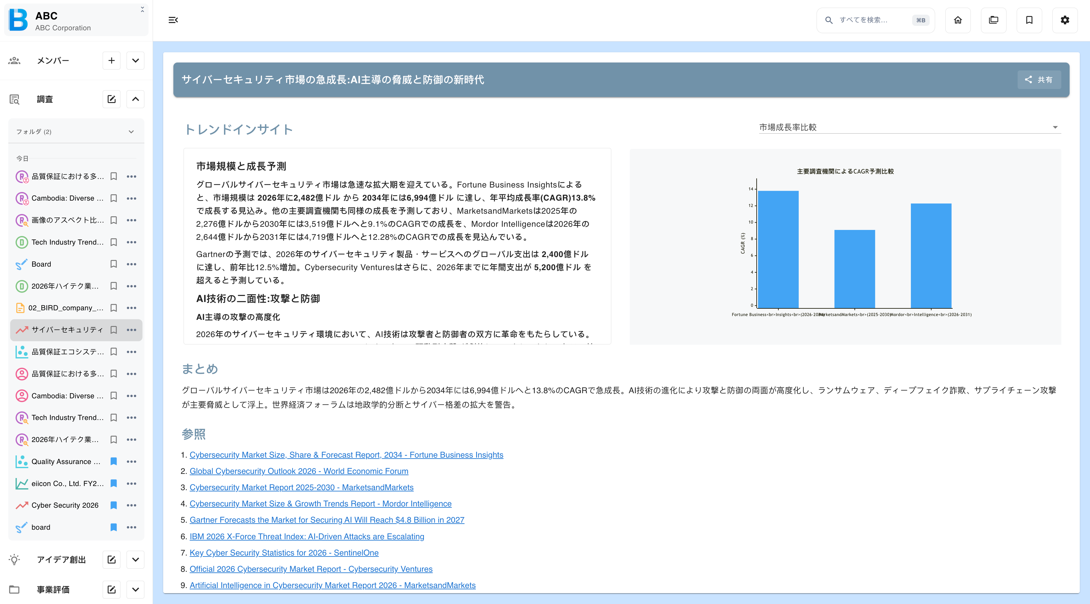Open the 2026年ハイテク業 item with D icon
This screenshot has height=604, width=1090.
[65, 286]
